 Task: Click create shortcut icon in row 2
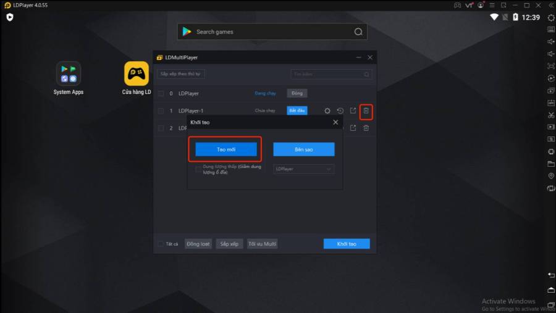click(353, 128)
